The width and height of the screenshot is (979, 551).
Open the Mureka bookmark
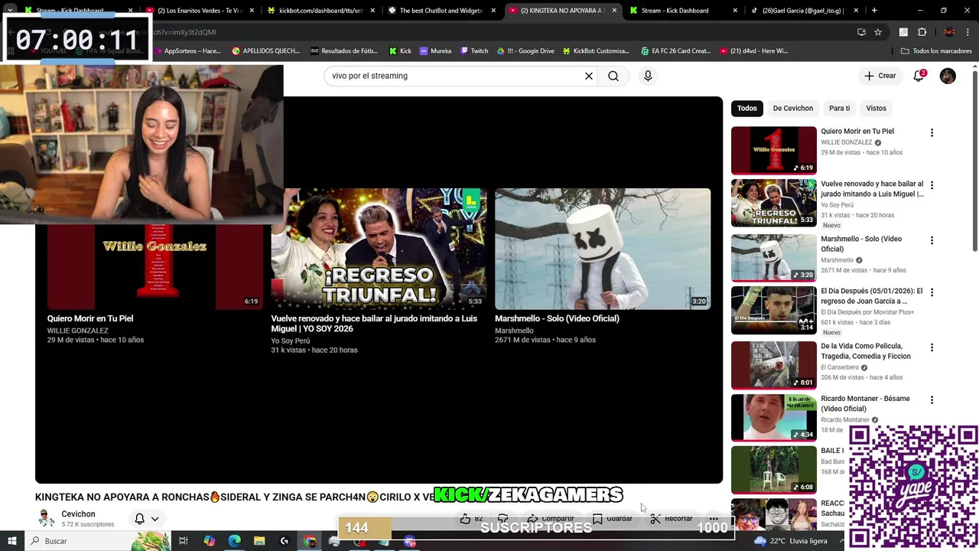coord(435,51)
